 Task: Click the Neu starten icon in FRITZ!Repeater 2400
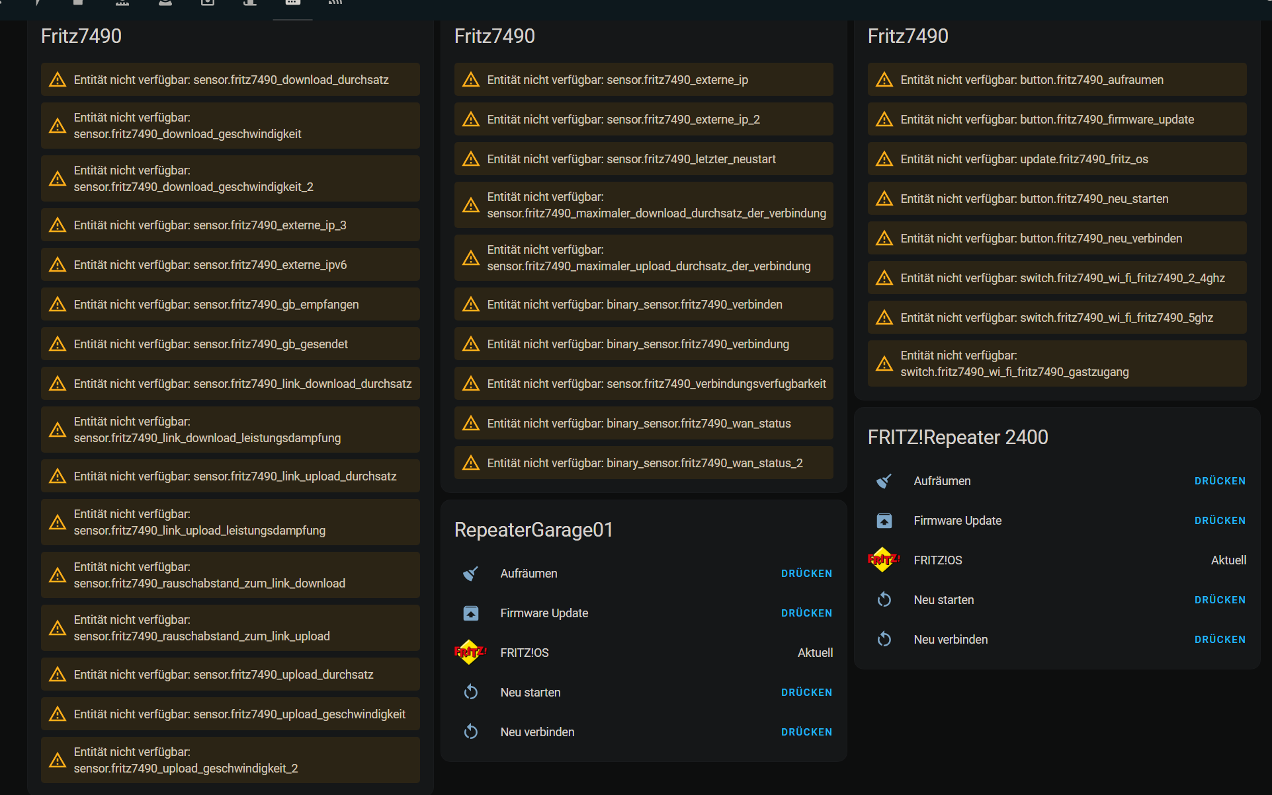coord(884,599)
